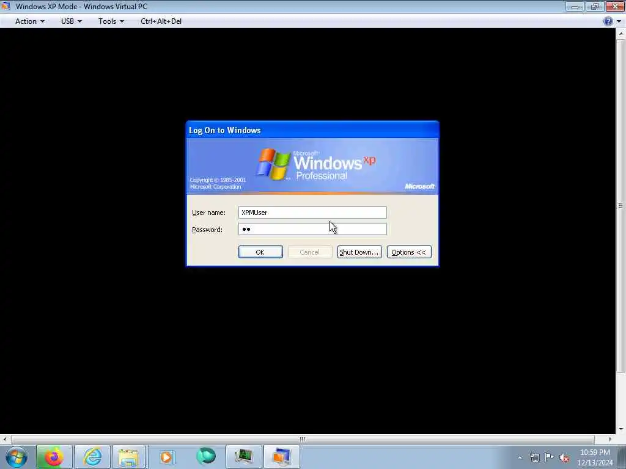Click the vertical scrollbar up arrow
Viewport: 626px width, 469px height.
click(x=621, y=34)
